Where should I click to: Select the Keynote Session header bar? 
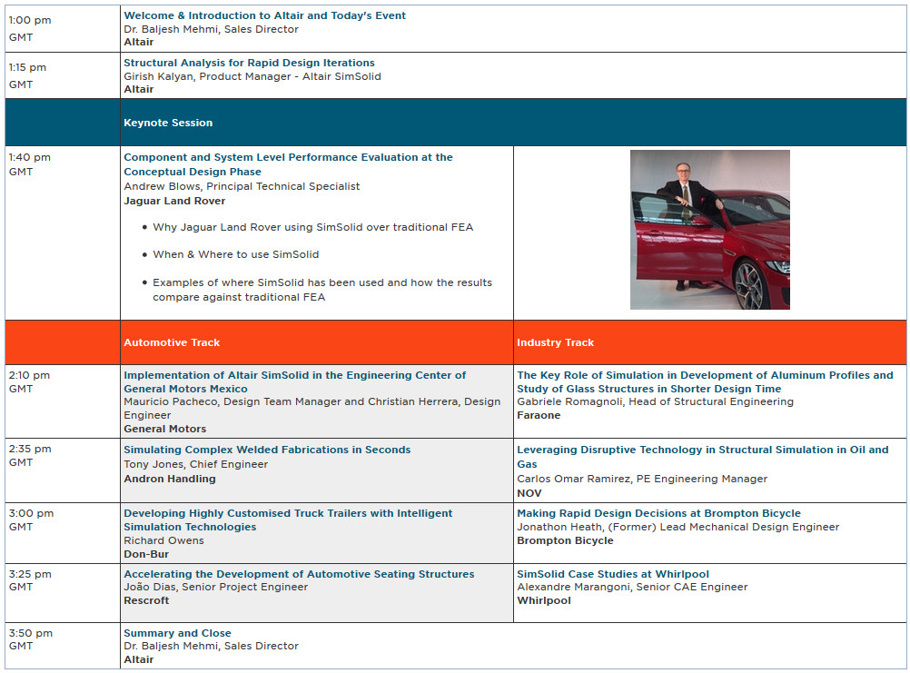pos(454,123)
